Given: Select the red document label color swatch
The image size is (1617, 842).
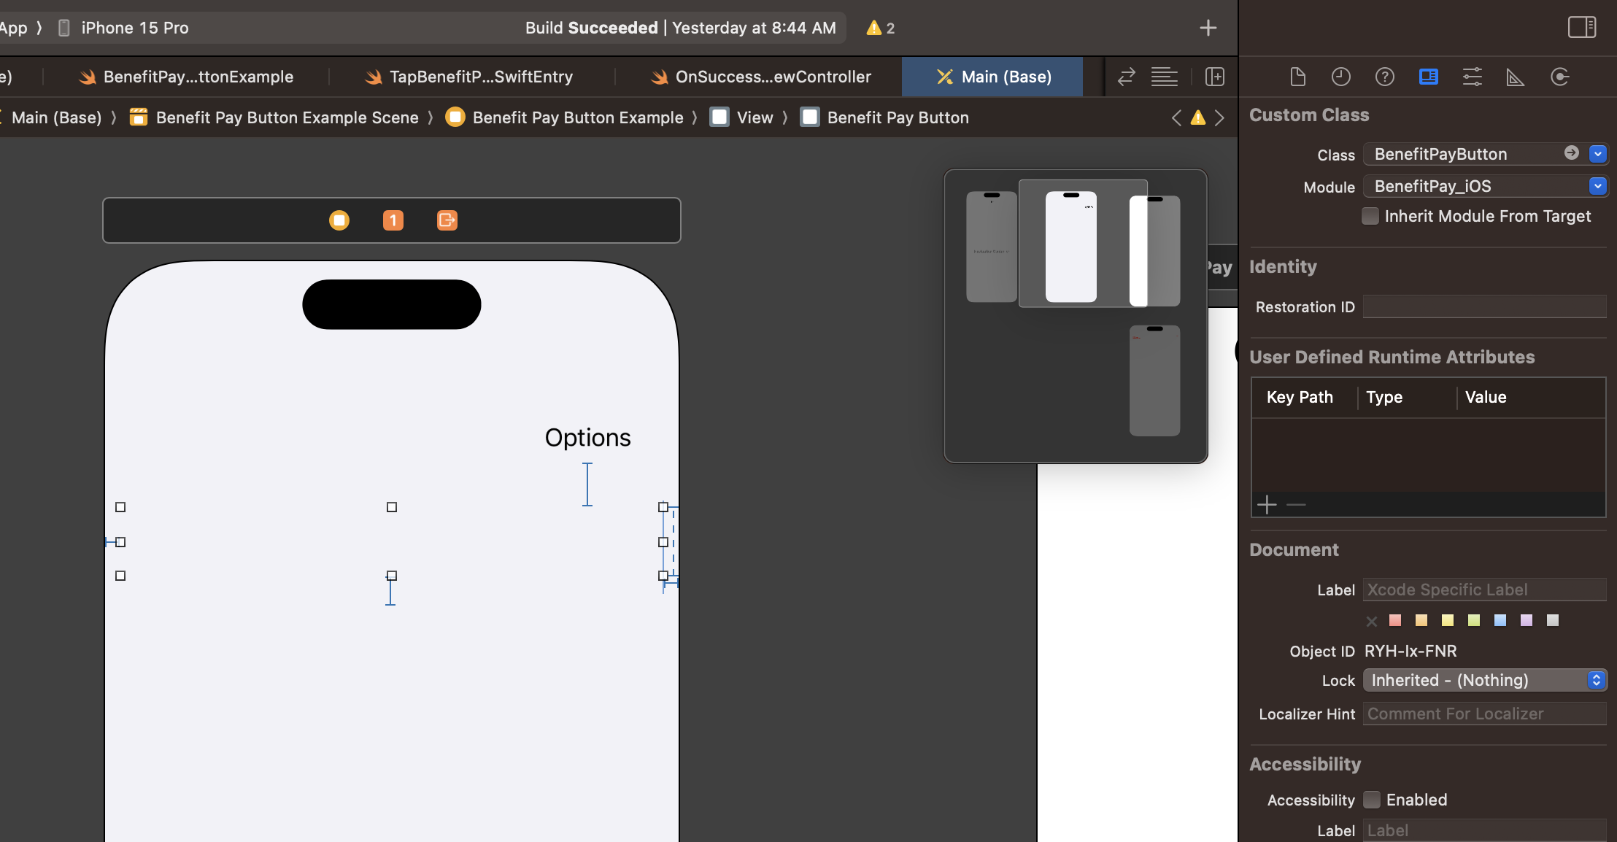Looking at the screenshot, I should coord(1395,620).
